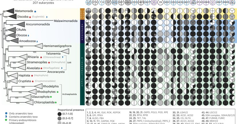Viewport: 237px width, 124px height.
Task: Click the red star beside Alveolata
Action: click(41, 68)
